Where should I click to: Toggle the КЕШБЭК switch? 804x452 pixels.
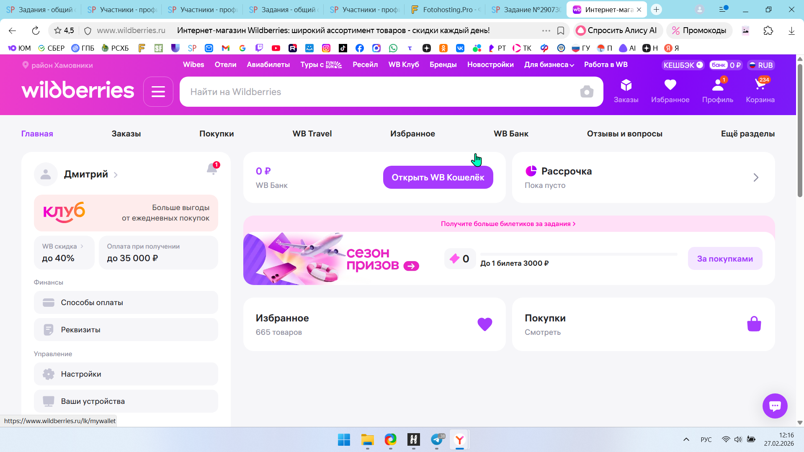click(699, 65)
